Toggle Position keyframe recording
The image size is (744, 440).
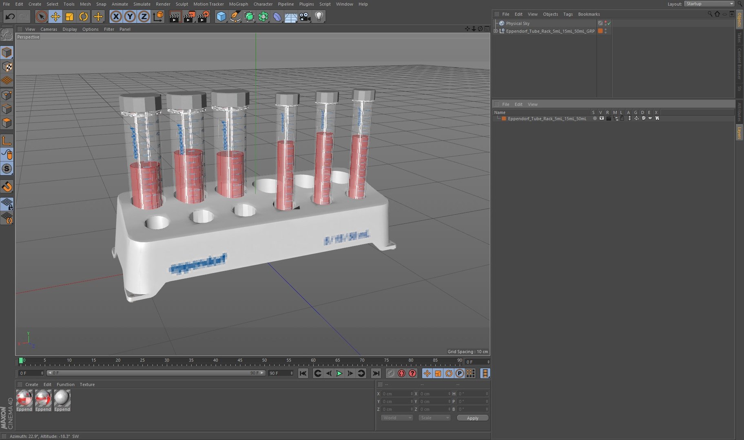pos(427,373)
